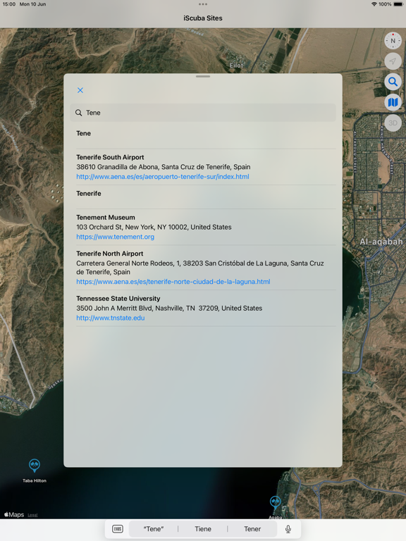
Task: Select the Tenerife result
Action: click(206, 197)
